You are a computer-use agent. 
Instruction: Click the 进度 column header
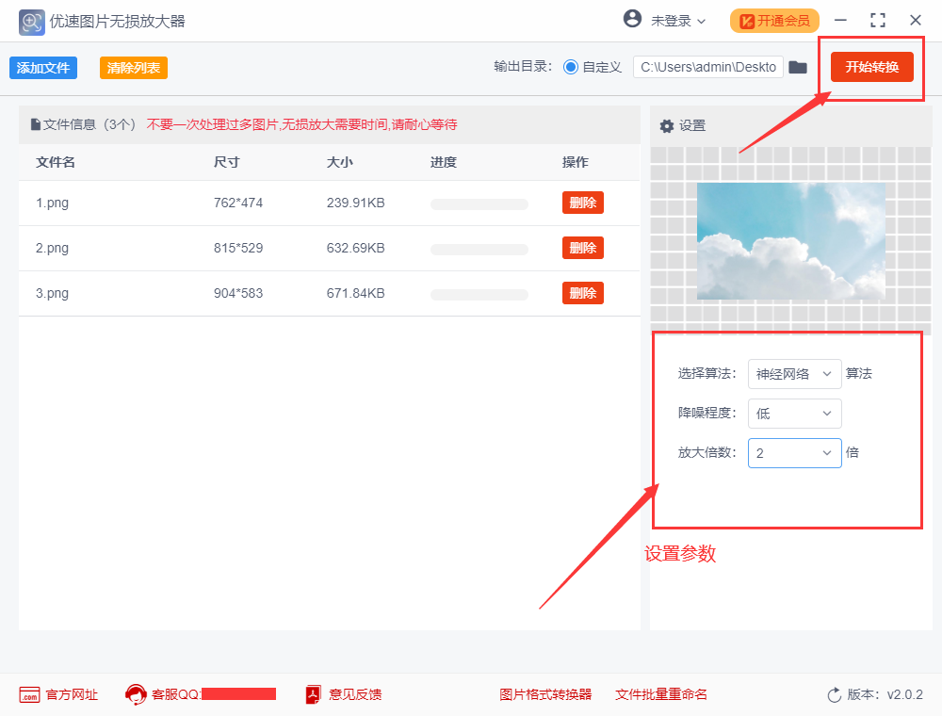point(444,162)
